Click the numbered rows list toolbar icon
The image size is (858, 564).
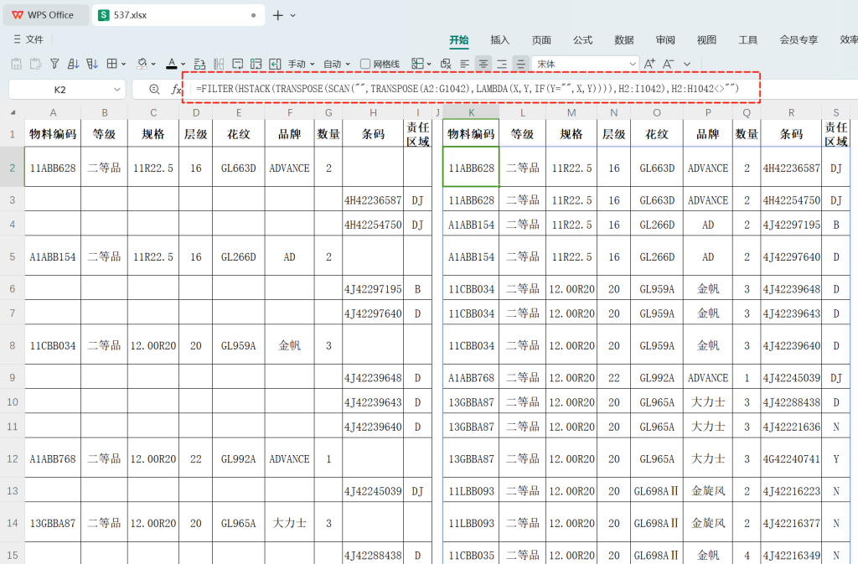click(x=199, y=64)
